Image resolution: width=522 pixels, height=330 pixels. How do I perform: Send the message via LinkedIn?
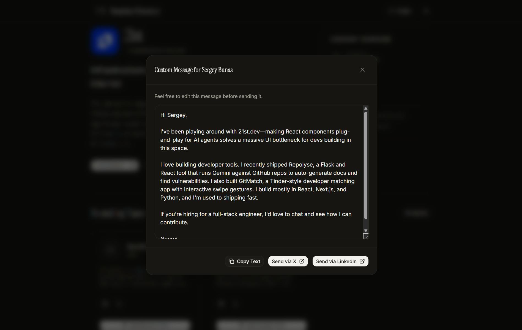coord(340,261)
